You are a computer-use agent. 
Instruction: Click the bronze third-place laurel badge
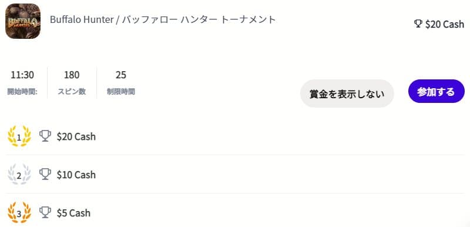click(x=19, y=213)
